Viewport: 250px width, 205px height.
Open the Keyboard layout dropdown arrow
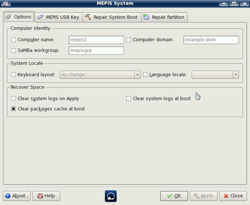click(137, 75)
